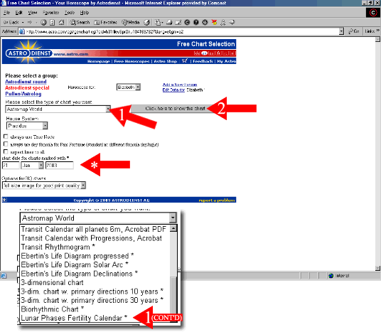Open the Back button history dropdown arrow
The width and height of the screenshot is (381, 332).
tap(23, 22)
